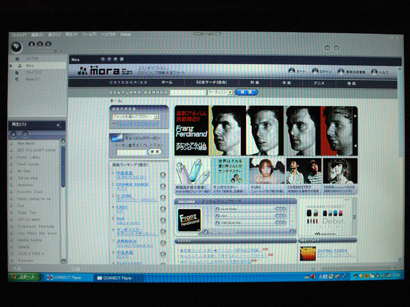Click the NHK みんなのうた topics link
The image size is (410, 307).
[x=215, y=261]
